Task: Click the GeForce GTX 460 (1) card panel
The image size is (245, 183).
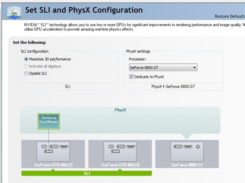Action: tap(53, 154)
